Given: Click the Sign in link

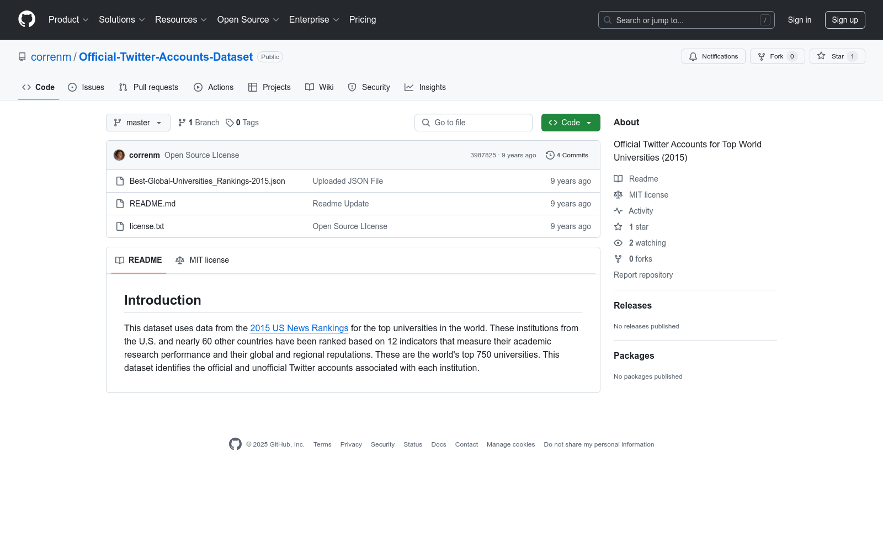Looking at the screenshot, I should [x=800, y=20].
